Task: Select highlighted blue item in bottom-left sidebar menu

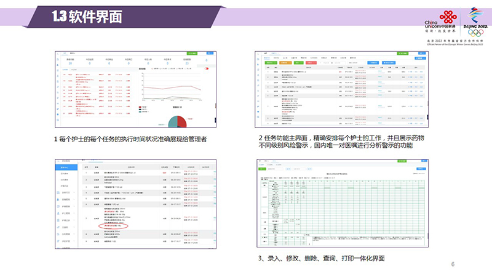Action: pyautogui.click(x=66, y=167)
